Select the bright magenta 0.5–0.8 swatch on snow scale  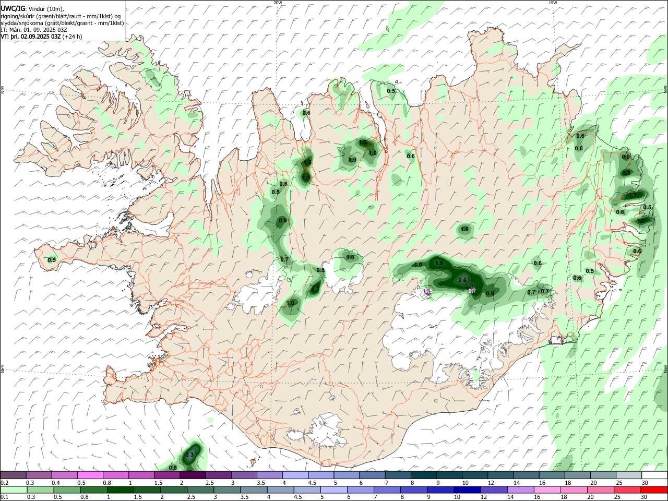point(90,475)
